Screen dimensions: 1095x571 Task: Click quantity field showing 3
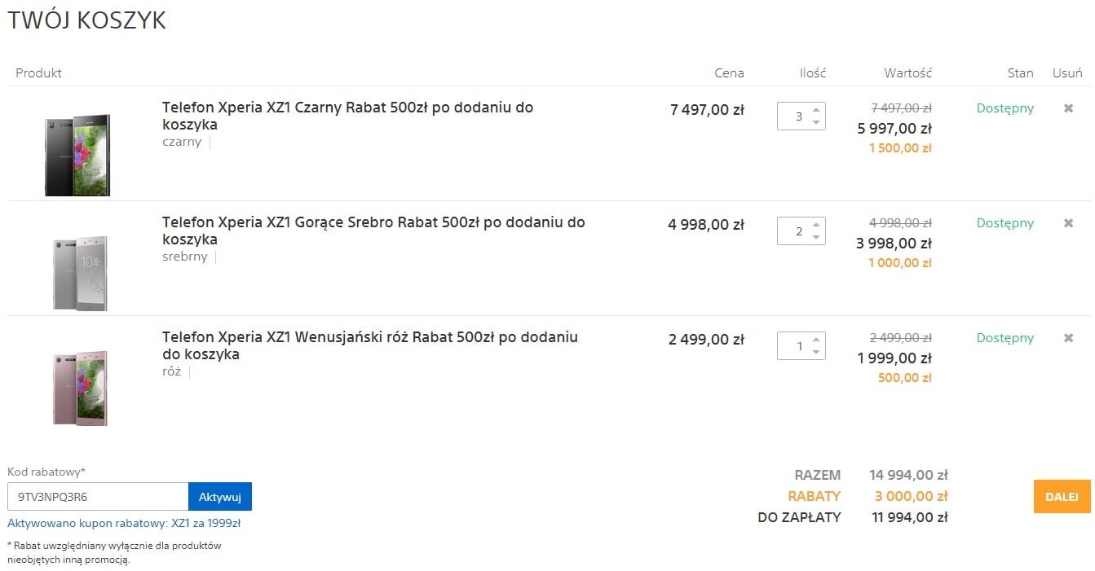pyautogui.click(x=797, y=116)
